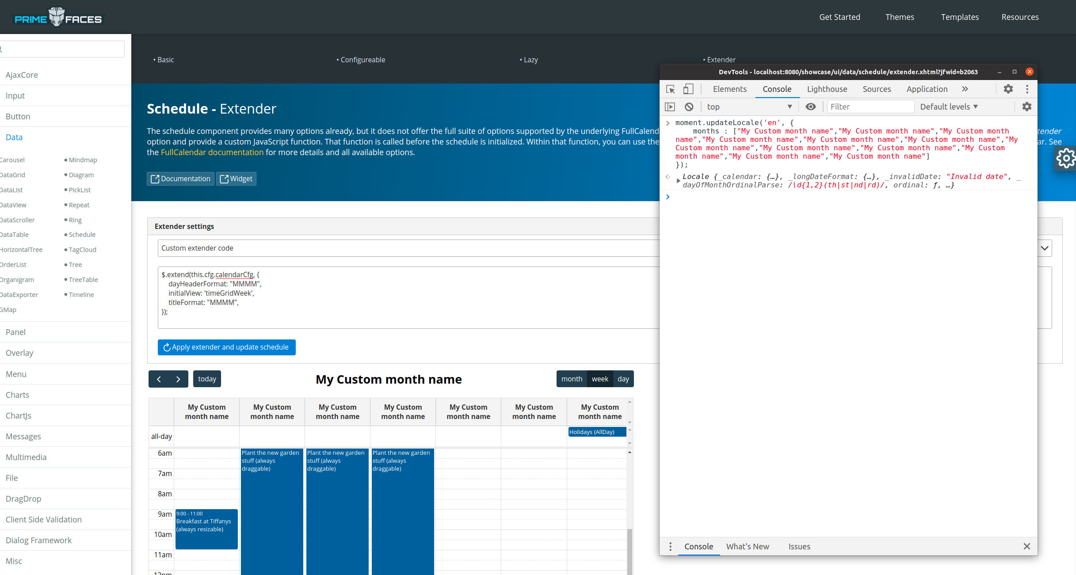Go to the previous week arrow
This screenshot has width=1076, height=575.
(x=159, y=379)
